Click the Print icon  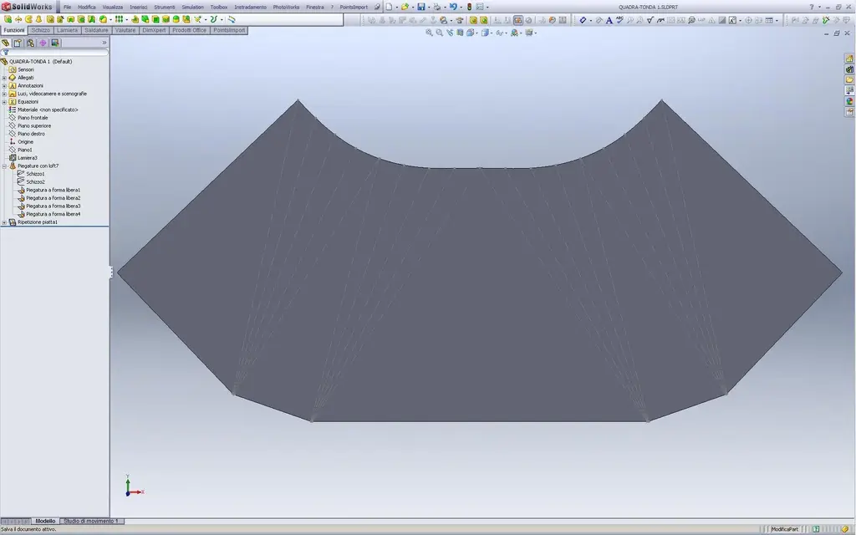click(436, 7)
